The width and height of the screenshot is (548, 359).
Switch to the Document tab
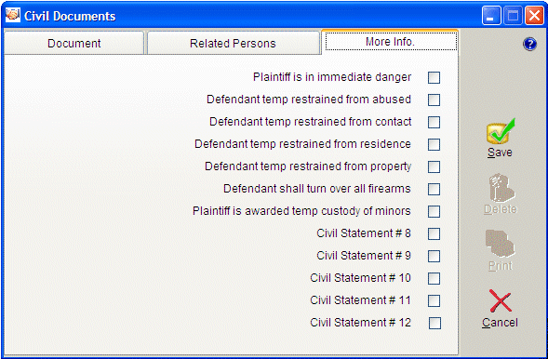(74, 43)
